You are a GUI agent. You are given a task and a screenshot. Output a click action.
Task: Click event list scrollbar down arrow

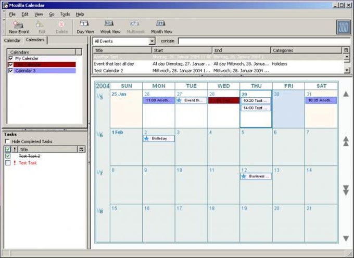[347, 70]
